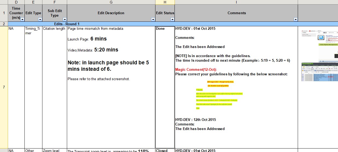This screenshot has width=338, height=152.
Task: Select column H header
Action: [x=165, y=2]
